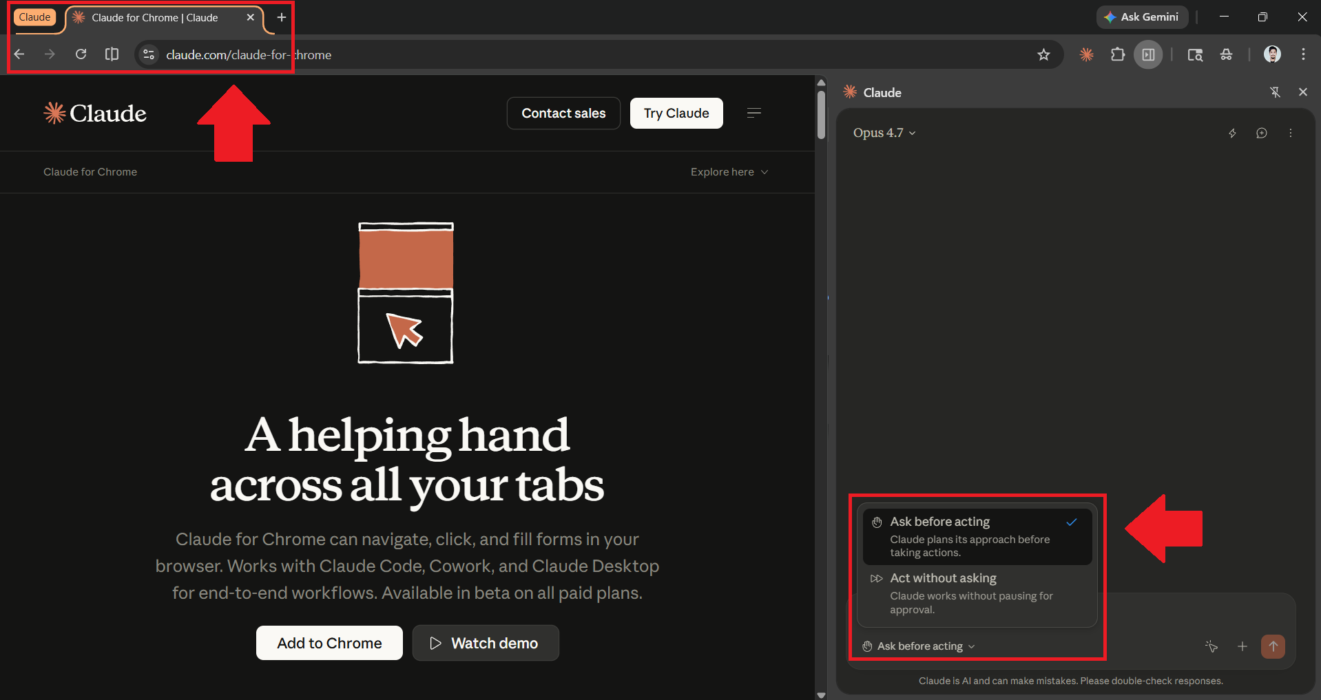The width and height of the screenshot is (1321, 700).
Task: Open site information icon in address bar
Action: (x=148, y=54)
